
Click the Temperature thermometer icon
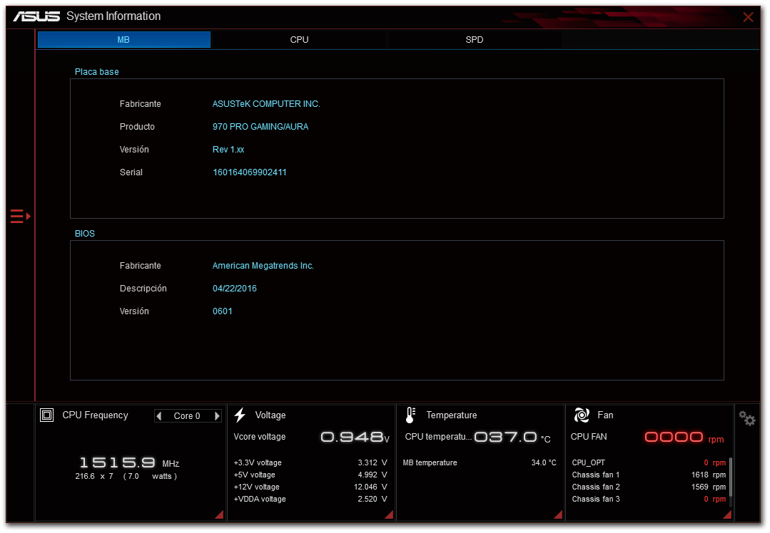point(410,415)
